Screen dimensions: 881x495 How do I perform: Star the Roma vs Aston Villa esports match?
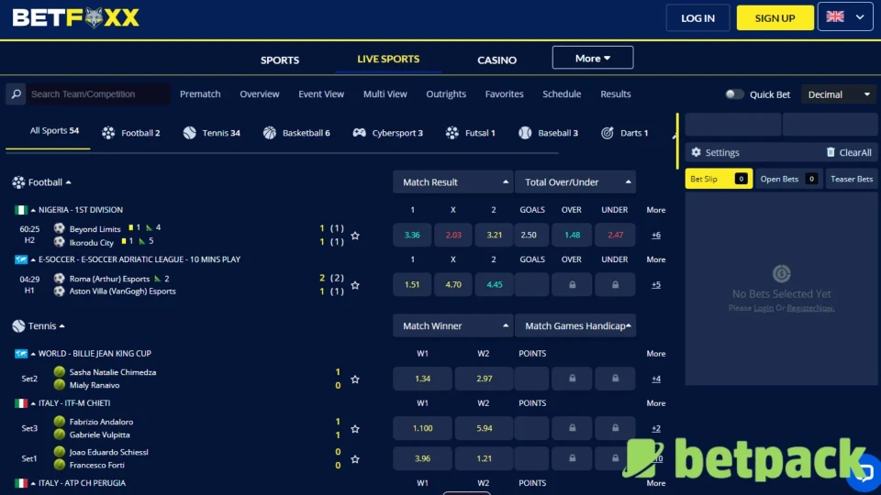coord(355,285)
